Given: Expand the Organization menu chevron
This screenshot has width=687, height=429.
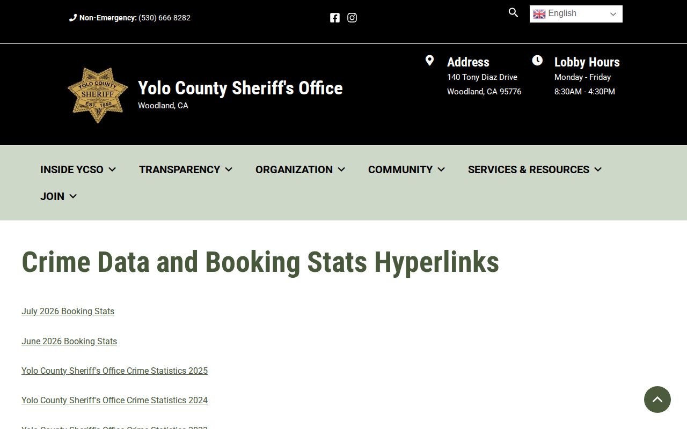Looking at the screenshot, I should click(x=341, y=169).
